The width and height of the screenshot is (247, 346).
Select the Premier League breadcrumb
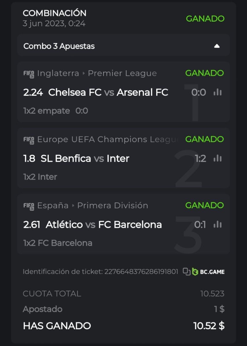[122, 73]
